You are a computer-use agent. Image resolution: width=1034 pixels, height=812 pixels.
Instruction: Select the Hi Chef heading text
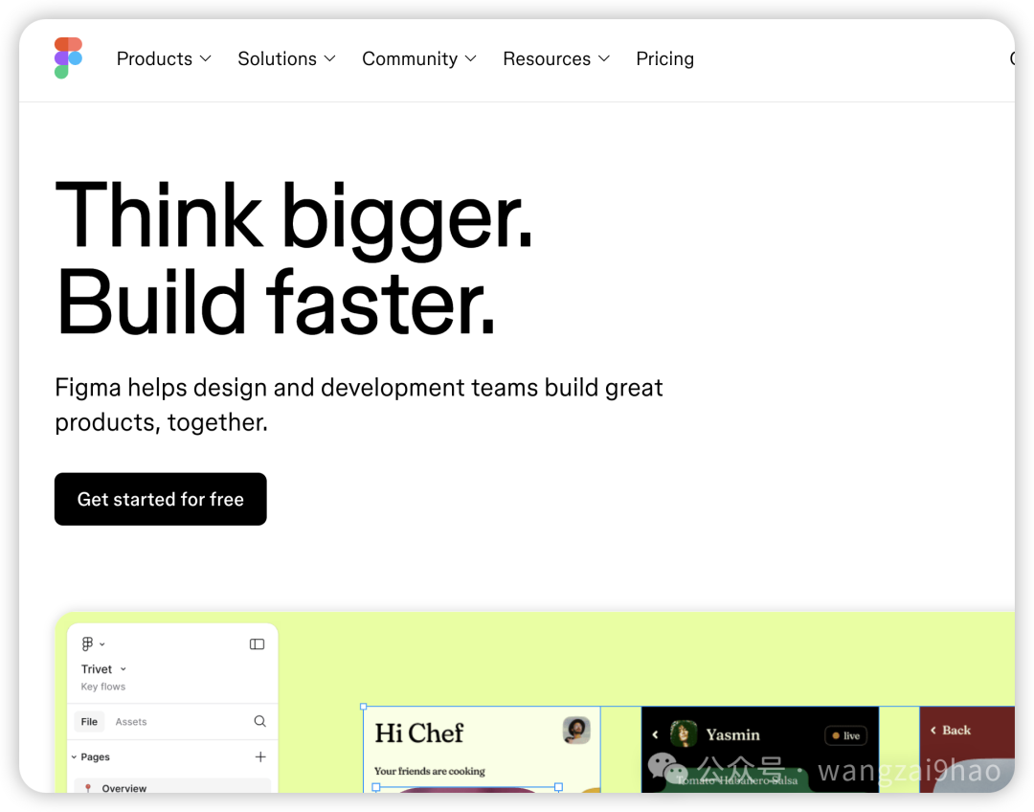[419, 733]
